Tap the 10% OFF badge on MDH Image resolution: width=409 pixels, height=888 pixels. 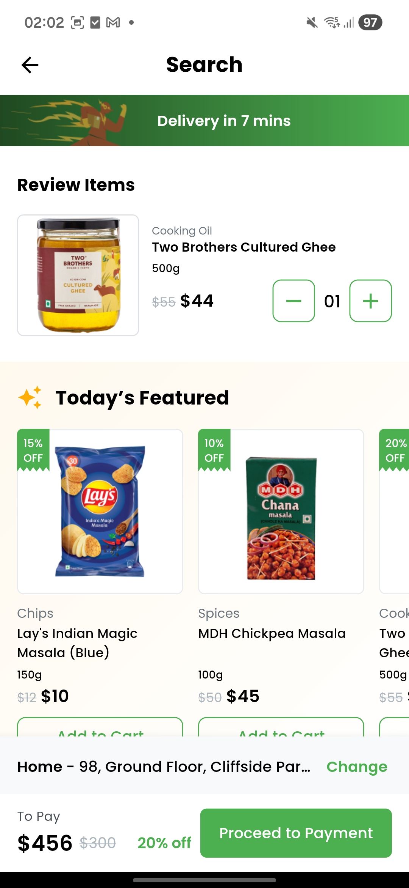point(214,450)
